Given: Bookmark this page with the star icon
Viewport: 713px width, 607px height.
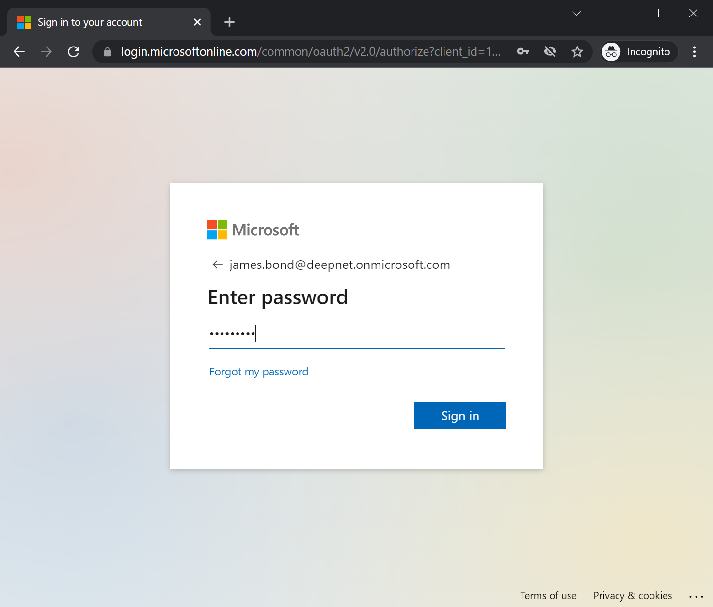Looking at the screenshot, I should click(577, 52).
